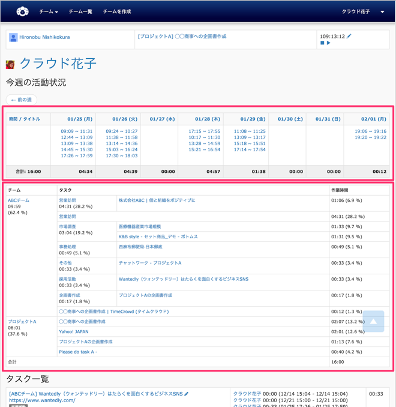This screenshot has width=396, height=407.
Task: Go to previous week with 前の週 button
Action: click(21, 100)
